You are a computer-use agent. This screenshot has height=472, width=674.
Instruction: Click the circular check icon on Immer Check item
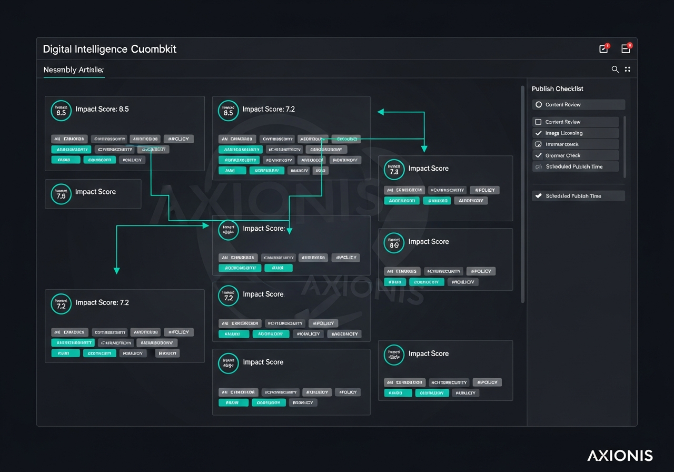point(539,144)
